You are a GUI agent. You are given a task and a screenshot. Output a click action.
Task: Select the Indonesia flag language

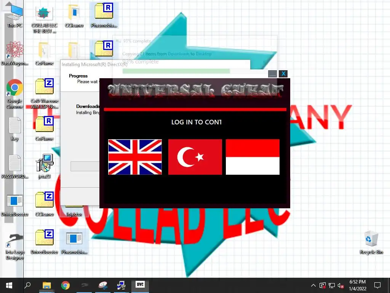click(253, 157)
